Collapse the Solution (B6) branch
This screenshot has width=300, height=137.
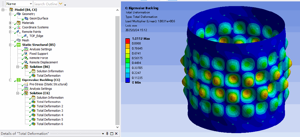(18, 67)
